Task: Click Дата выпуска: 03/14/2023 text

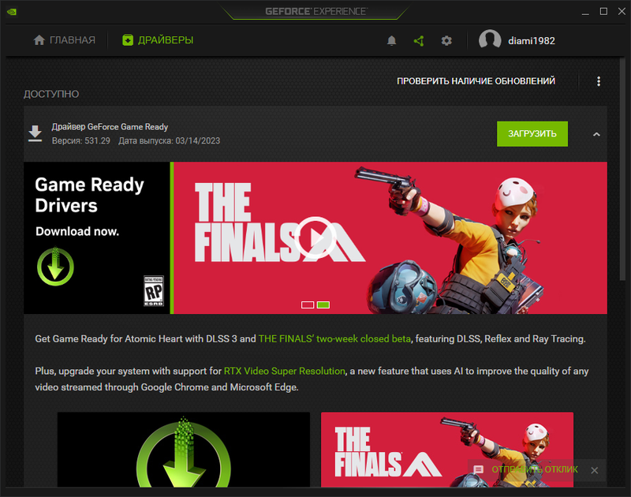Action: 169,140
